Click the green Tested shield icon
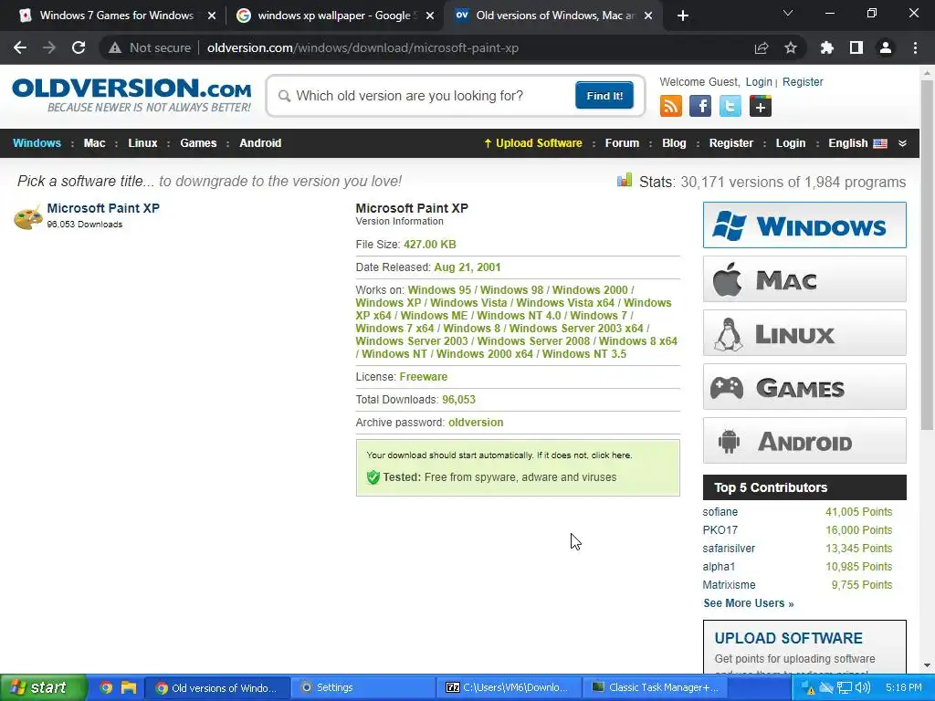 (x=373, y=476)
